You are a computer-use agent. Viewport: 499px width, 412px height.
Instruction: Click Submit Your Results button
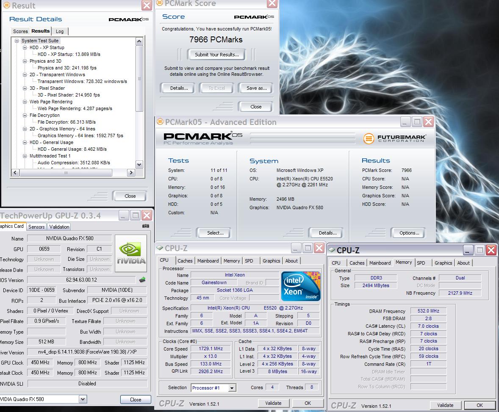click(x=217, y=55)
